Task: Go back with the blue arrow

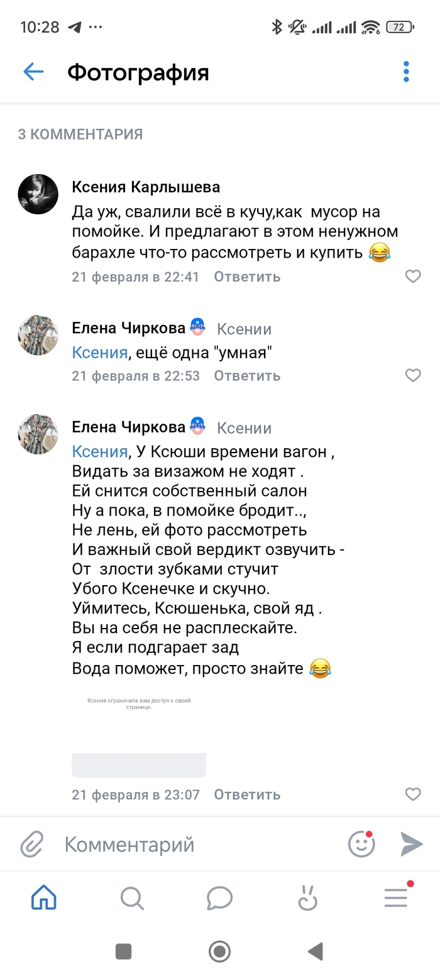Action: (32, 72)
